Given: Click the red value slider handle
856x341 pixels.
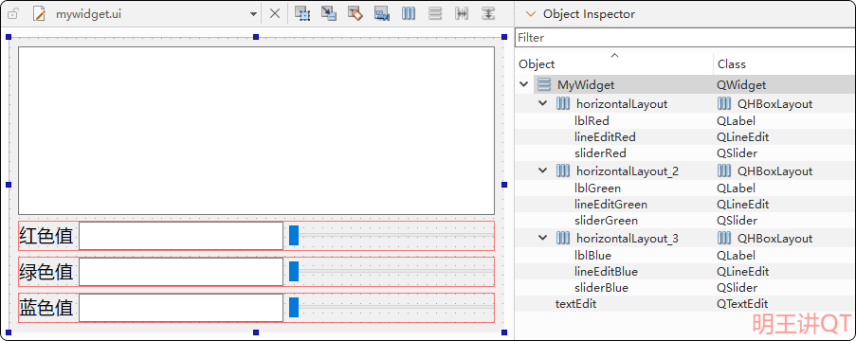Looking at the screenshot, I should [294, 235].
